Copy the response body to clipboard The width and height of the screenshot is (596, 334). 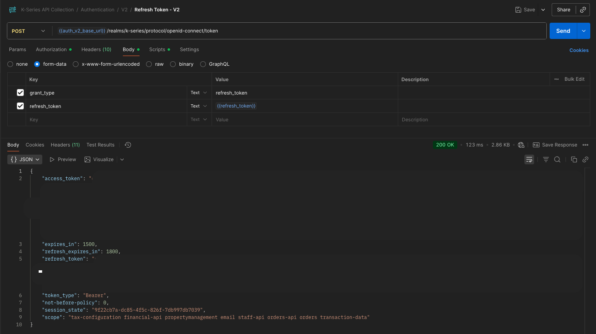[x=574, y=159]
